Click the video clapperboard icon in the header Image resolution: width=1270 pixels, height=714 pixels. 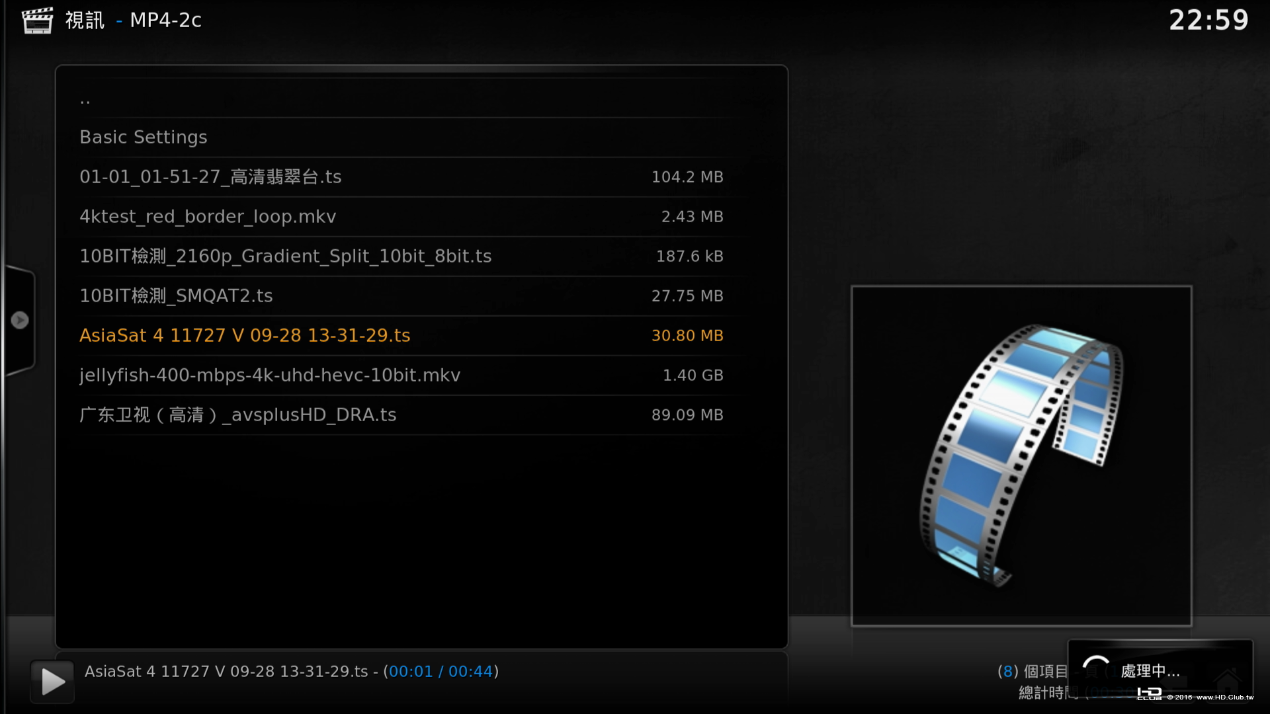37,20
